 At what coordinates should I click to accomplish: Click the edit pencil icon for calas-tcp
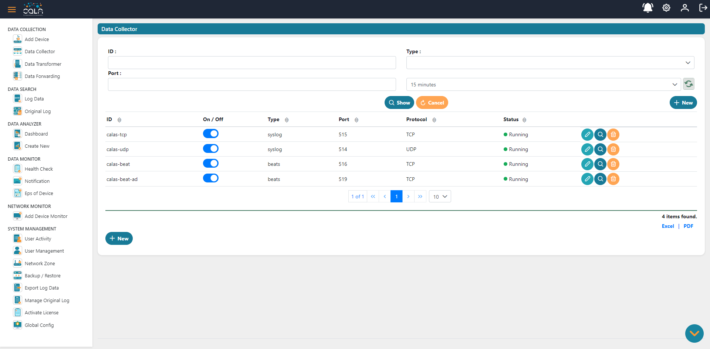coord(587,134)
